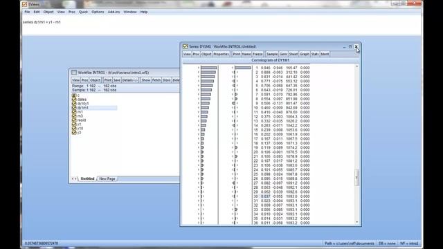Click View button in Series window
The width and height of the screenshot is (443, 249).
(187, 54)
